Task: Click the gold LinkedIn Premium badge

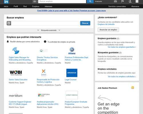Action: (133, 88)
